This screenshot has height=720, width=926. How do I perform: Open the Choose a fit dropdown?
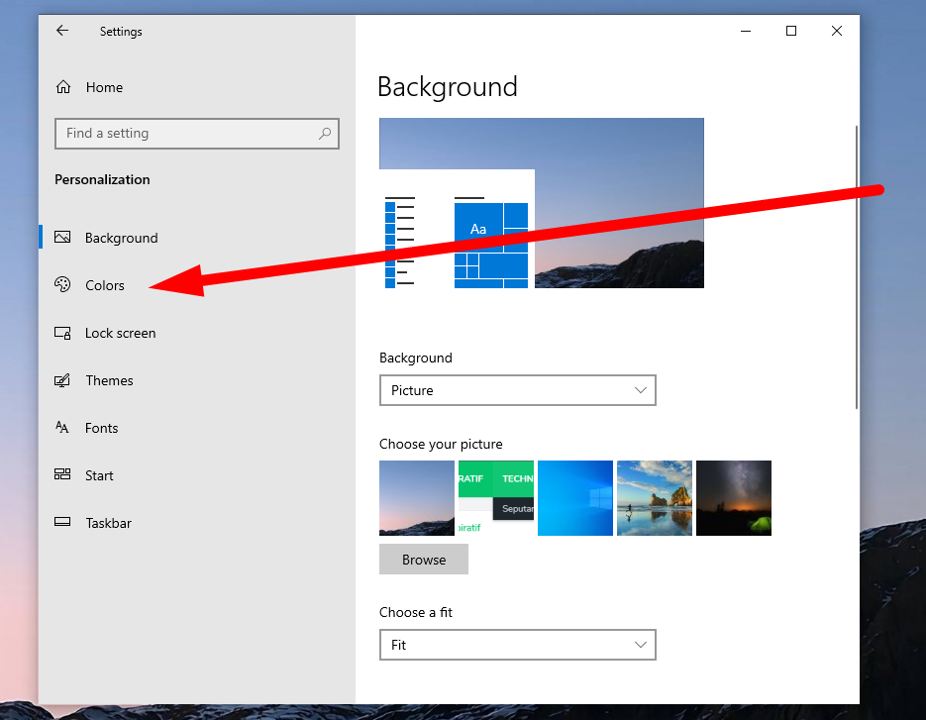coord(517,645)
